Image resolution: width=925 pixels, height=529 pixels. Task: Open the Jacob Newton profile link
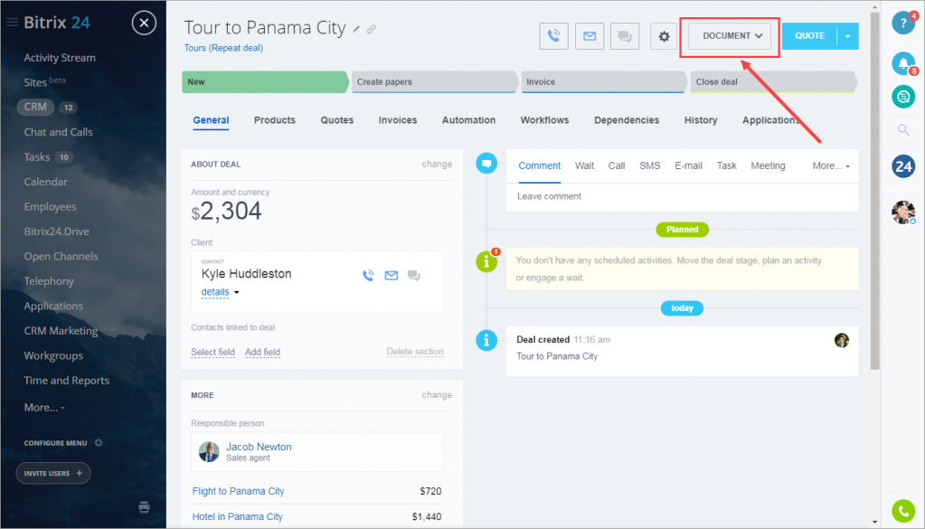point(259,447)
